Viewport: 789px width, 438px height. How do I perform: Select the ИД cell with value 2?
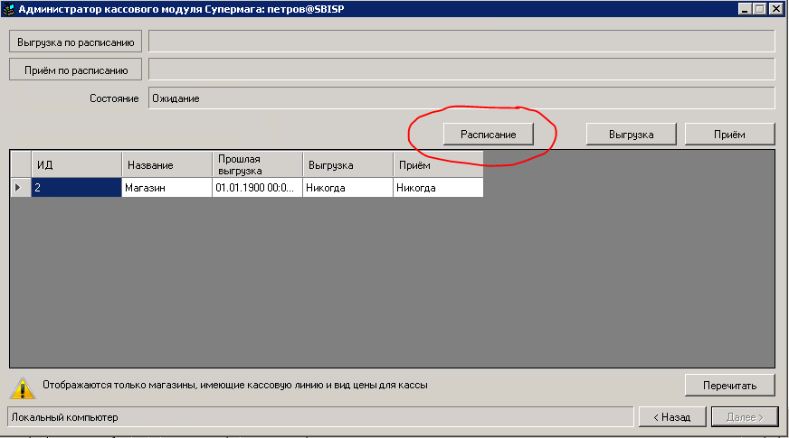pyautogui.click(x=76, y=188)
